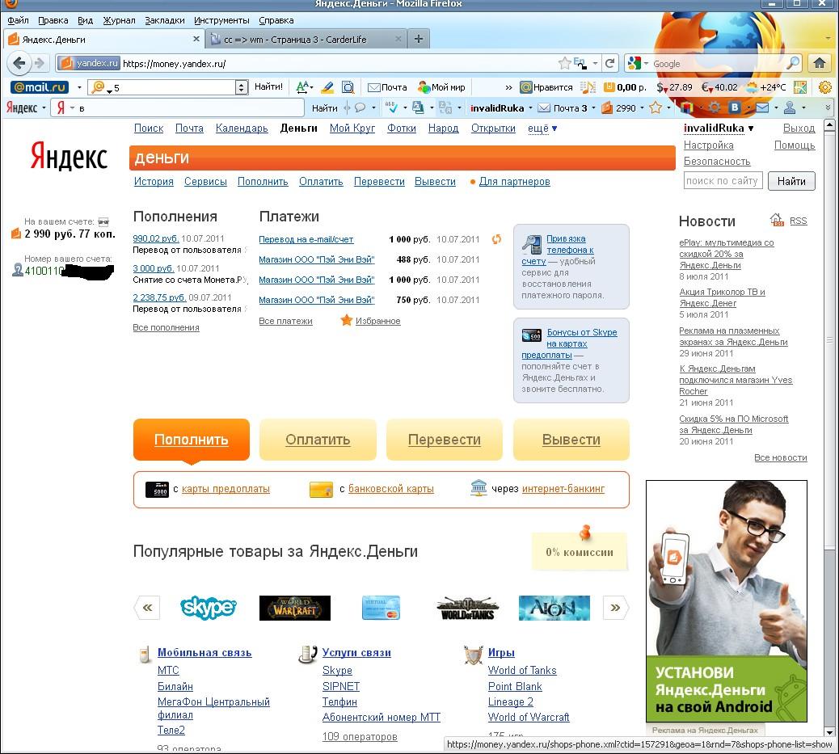Open the Выход link

(x=799, y=128)
